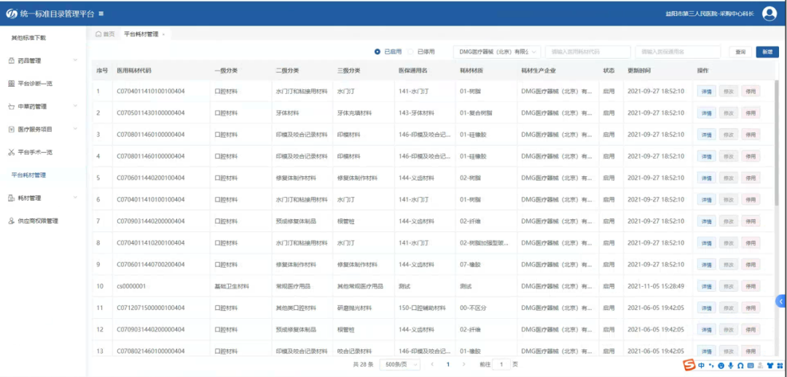Click the platform logo in the header
This screenshot has width=787, height=377.
[x=11, y=14]
